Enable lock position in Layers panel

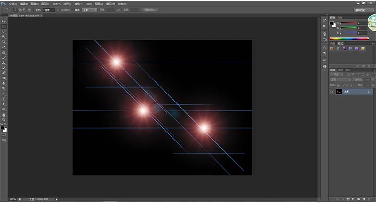point(347,86)
